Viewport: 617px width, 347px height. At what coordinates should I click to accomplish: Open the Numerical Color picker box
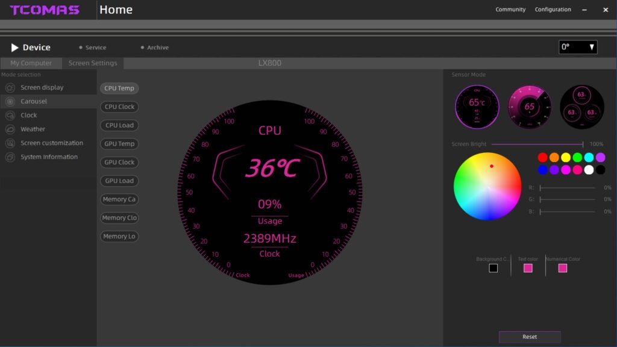pyautogui.click(x=563, y=268)
